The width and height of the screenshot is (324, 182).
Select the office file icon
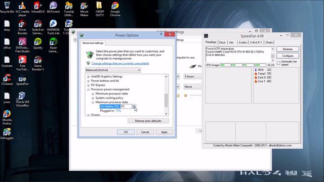click(7, 43)
